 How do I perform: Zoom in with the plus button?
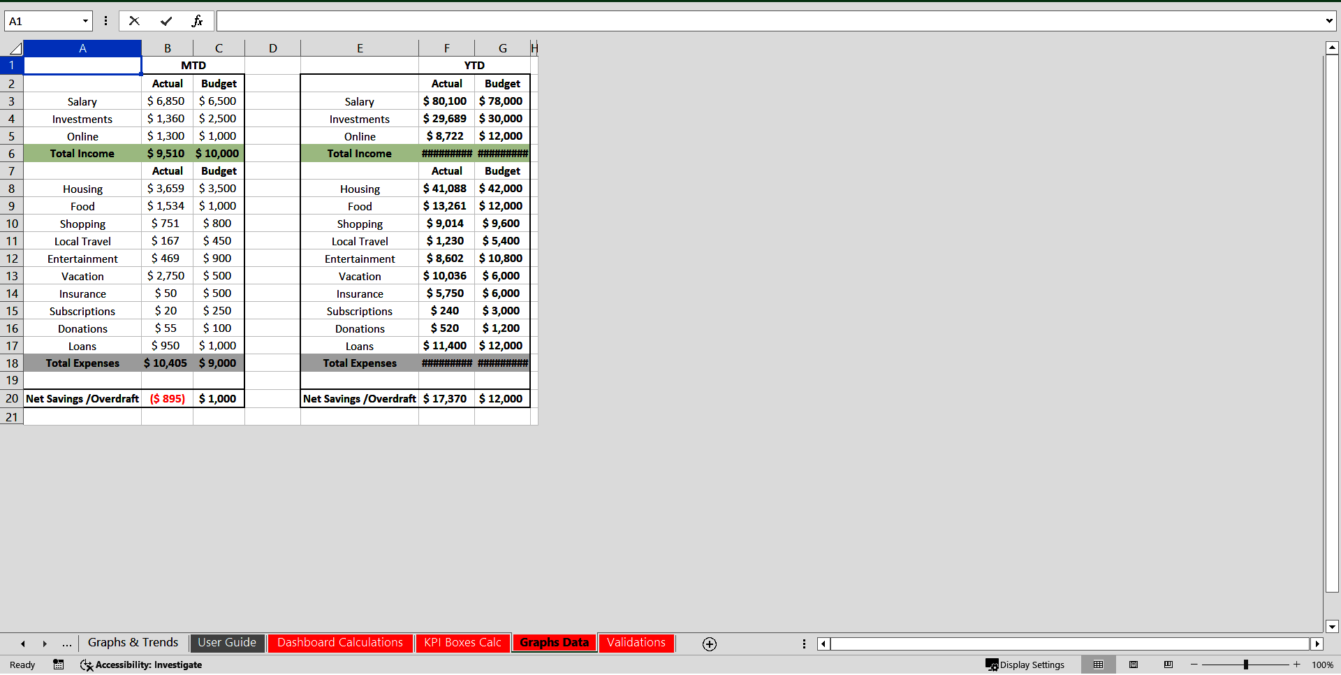(x=1297, y=665)
